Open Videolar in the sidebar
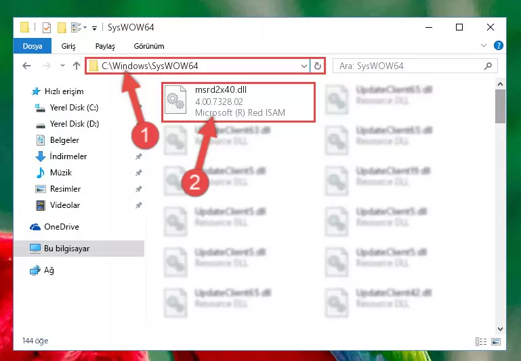The width and height of the screenshot is (521, 361). (x=58, y=205)
